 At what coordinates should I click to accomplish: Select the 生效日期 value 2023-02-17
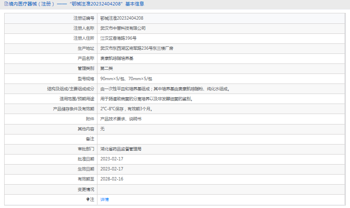pyautogui.click(x=112, y=169)
